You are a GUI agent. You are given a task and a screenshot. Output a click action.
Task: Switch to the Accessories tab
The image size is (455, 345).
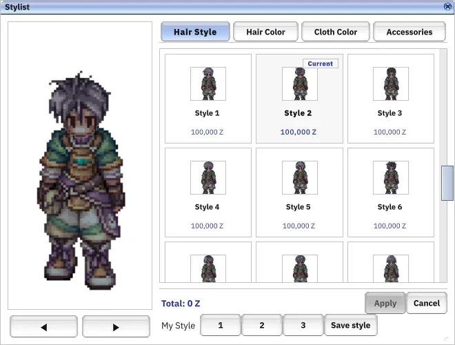(409, 32)
